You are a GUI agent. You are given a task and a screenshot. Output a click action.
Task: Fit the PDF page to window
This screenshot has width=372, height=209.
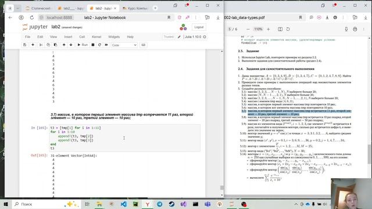280,29
